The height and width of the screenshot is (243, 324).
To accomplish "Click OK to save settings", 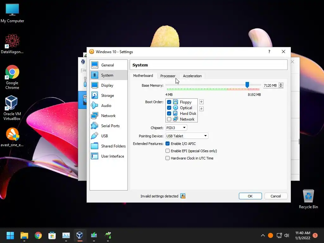I will click(x=250, y=196).
